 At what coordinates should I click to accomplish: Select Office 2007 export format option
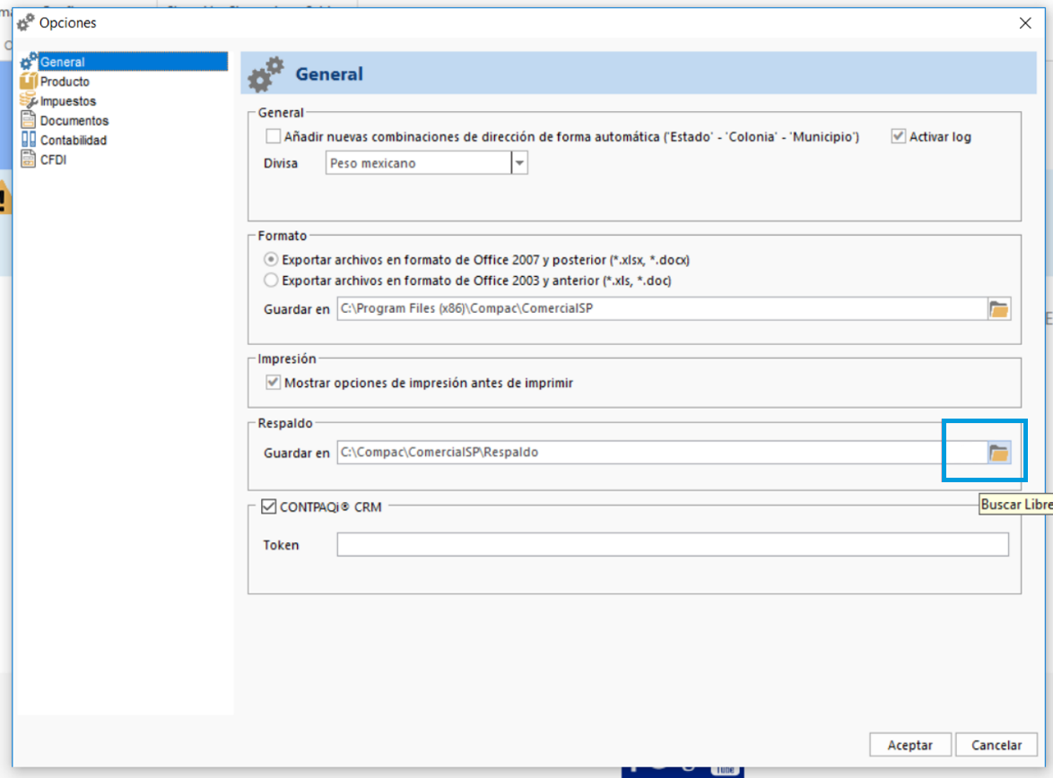click(x=271, y=260)
